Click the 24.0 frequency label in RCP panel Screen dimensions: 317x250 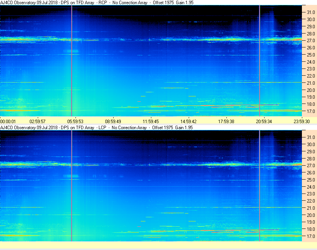click(x=311, y=62)
